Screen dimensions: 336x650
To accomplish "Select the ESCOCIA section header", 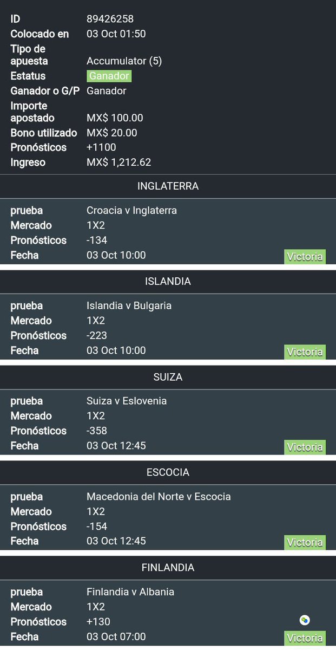I will click(168, 472).
